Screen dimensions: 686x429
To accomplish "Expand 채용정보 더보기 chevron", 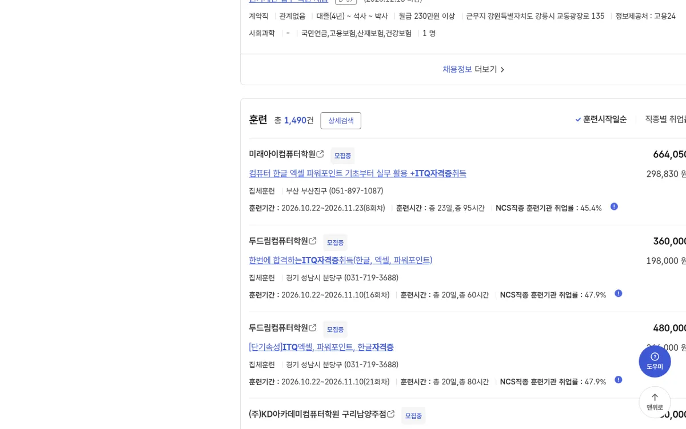I will tap(502, 70).
